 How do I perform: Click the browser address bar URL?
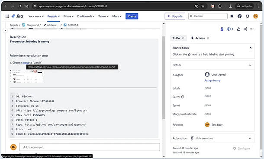(x=73, y=6)
